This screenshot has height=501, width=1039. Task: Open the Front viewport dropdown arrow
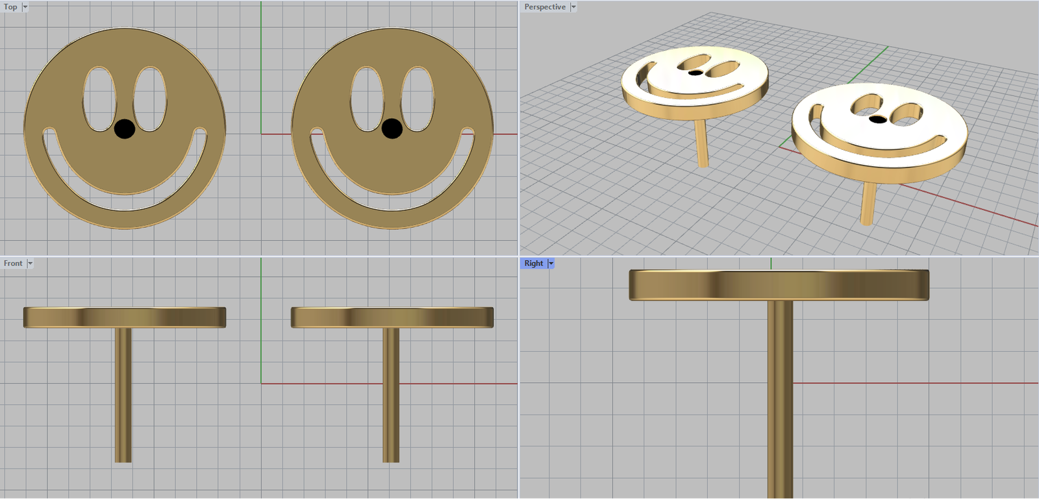point(30,263)
